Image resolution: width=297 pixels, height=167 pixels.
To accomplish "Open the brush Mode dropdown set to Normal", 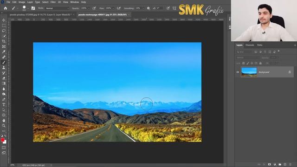I will [x=58, y=8].
